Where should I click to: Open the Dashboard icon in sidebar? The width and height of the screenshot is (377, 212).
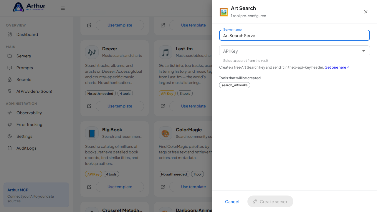[x=10, y=34]
